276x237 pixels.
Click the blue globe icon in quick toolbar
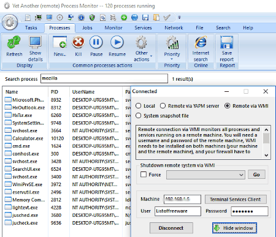pos(134,18)
